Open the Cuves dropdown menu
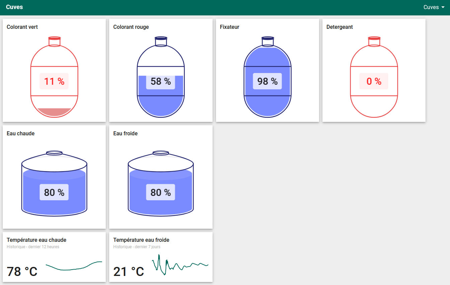This screenshot has height=285, width=450. click(x=434, y=7)
